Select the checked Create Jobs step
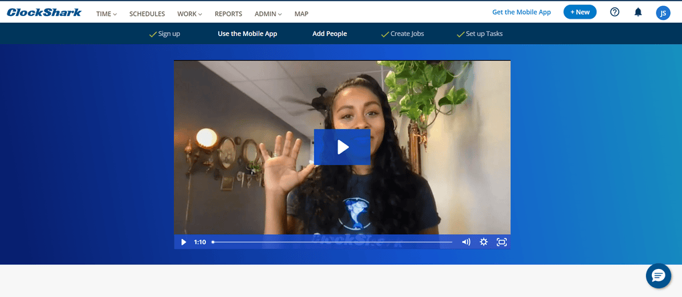 point(403,33)
